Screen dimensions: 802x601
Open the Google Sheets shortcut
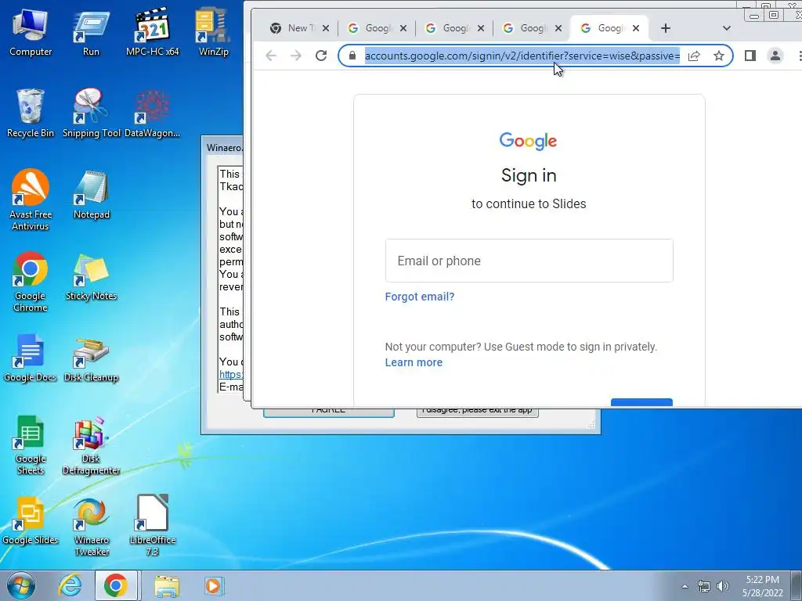click(x=31, y=444)
